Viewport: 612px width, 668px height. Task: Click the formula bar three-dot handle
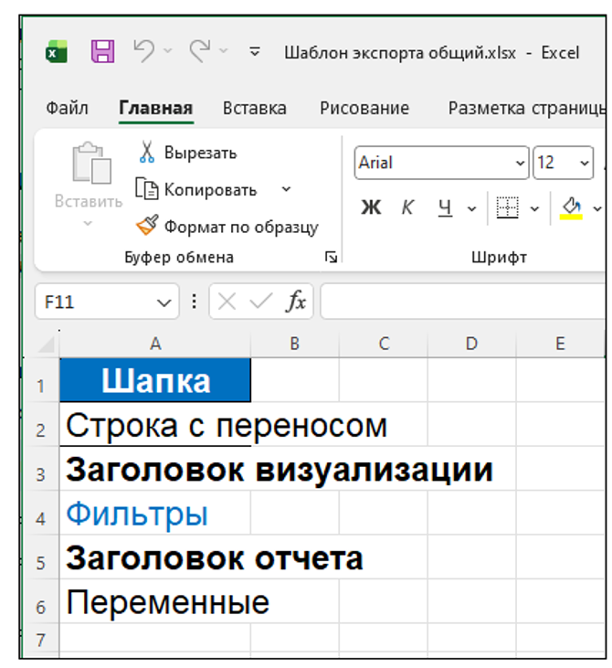click(195, 302)
